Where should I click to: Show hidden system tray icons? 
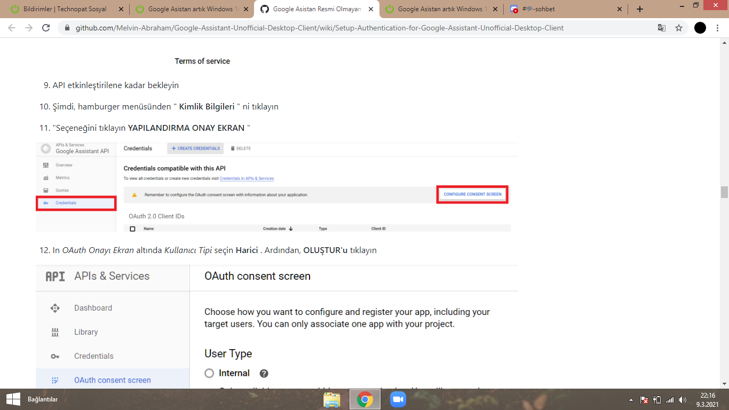click(x=631, y=400)
